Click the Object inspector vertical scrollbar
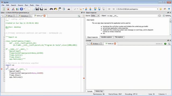 point(170,27)
